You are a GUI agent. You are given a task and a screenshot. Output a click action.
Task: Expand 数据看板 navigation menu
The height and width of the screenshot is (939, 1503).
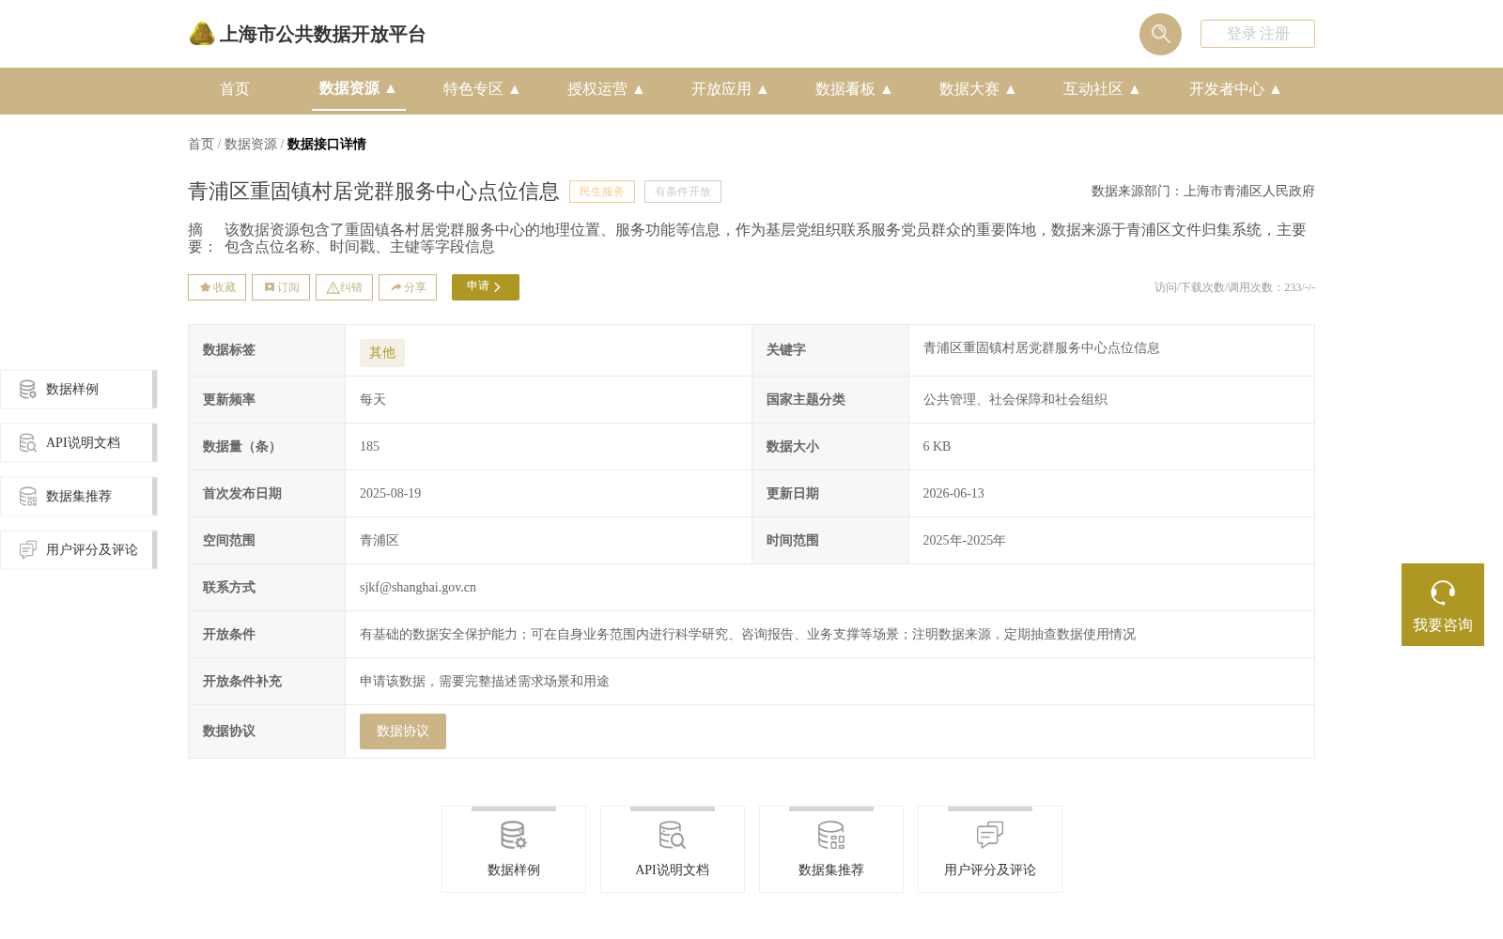tap(854, 89)
